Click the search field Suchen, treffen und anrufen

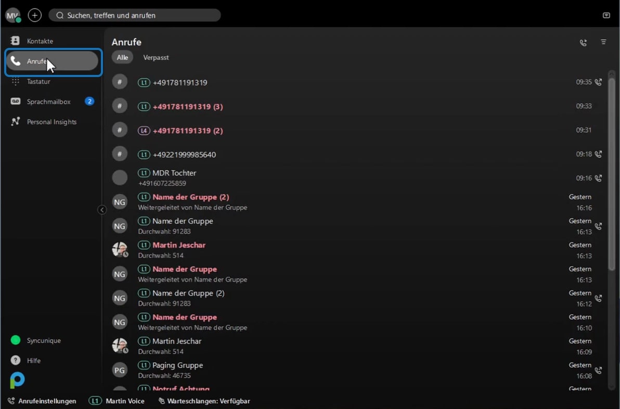(x=134, y=16)
